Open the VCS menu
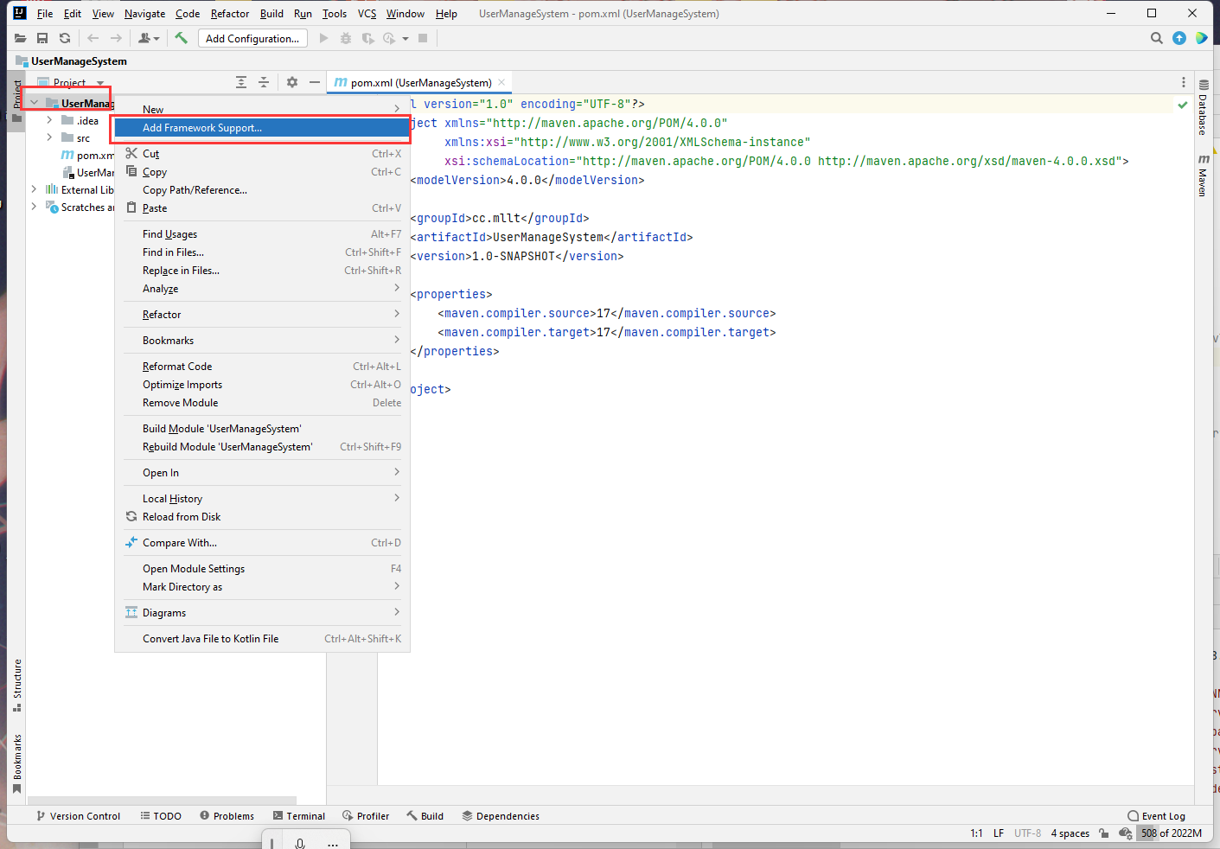This screenshot has width=1220, height=849. point(367,14)
